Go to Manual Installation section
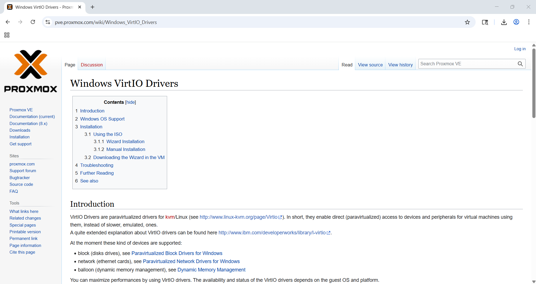 (x=126, y=149)
